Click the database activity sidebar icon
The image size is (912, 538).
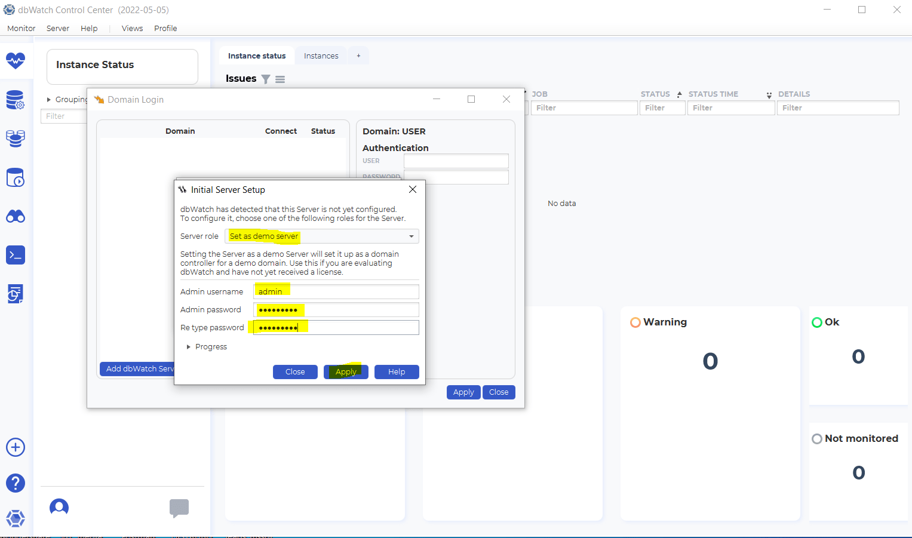(x=16, y=177)
